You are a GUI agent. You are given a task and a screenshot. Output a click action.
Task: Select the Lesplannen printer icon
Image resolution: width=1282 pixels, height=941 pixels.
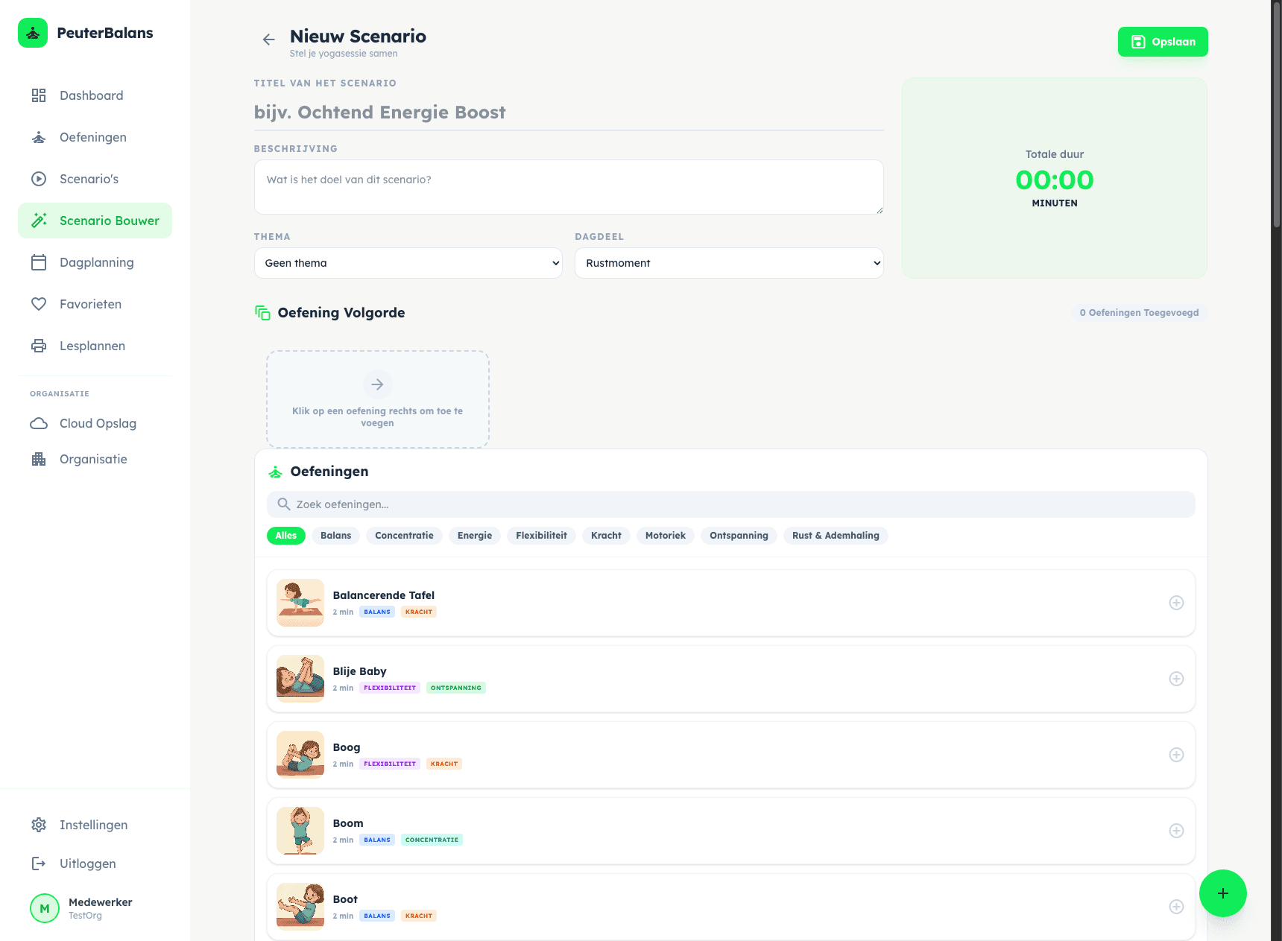pyautogui.click(x=39, y=346)
